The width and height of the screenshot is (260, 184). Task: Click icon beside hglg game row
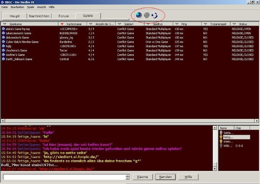3,46
